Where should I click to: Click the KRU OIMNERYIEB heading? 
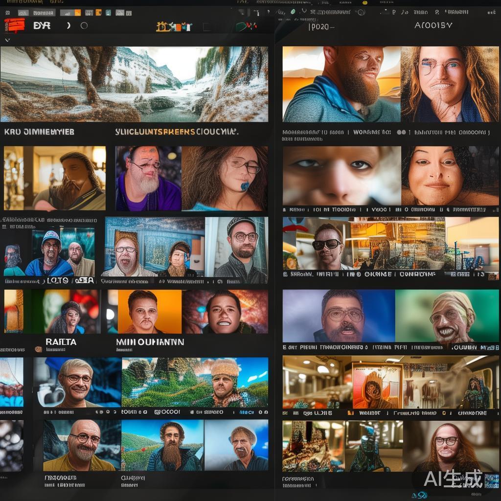pos(39,132)
